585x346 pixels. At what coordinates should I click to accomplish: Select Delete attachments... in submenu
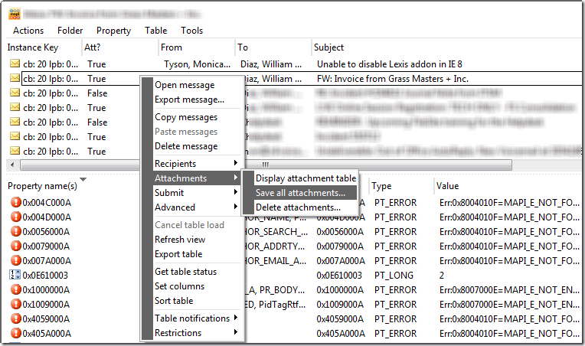click(298, 207)
